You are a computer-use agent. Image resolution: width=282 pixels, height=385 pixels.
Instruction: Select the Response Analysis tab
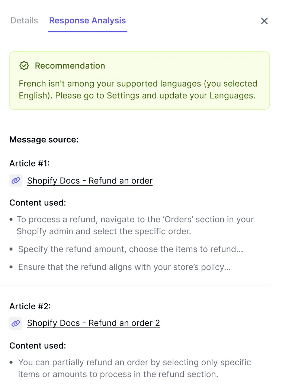click(x=87, y=21)
